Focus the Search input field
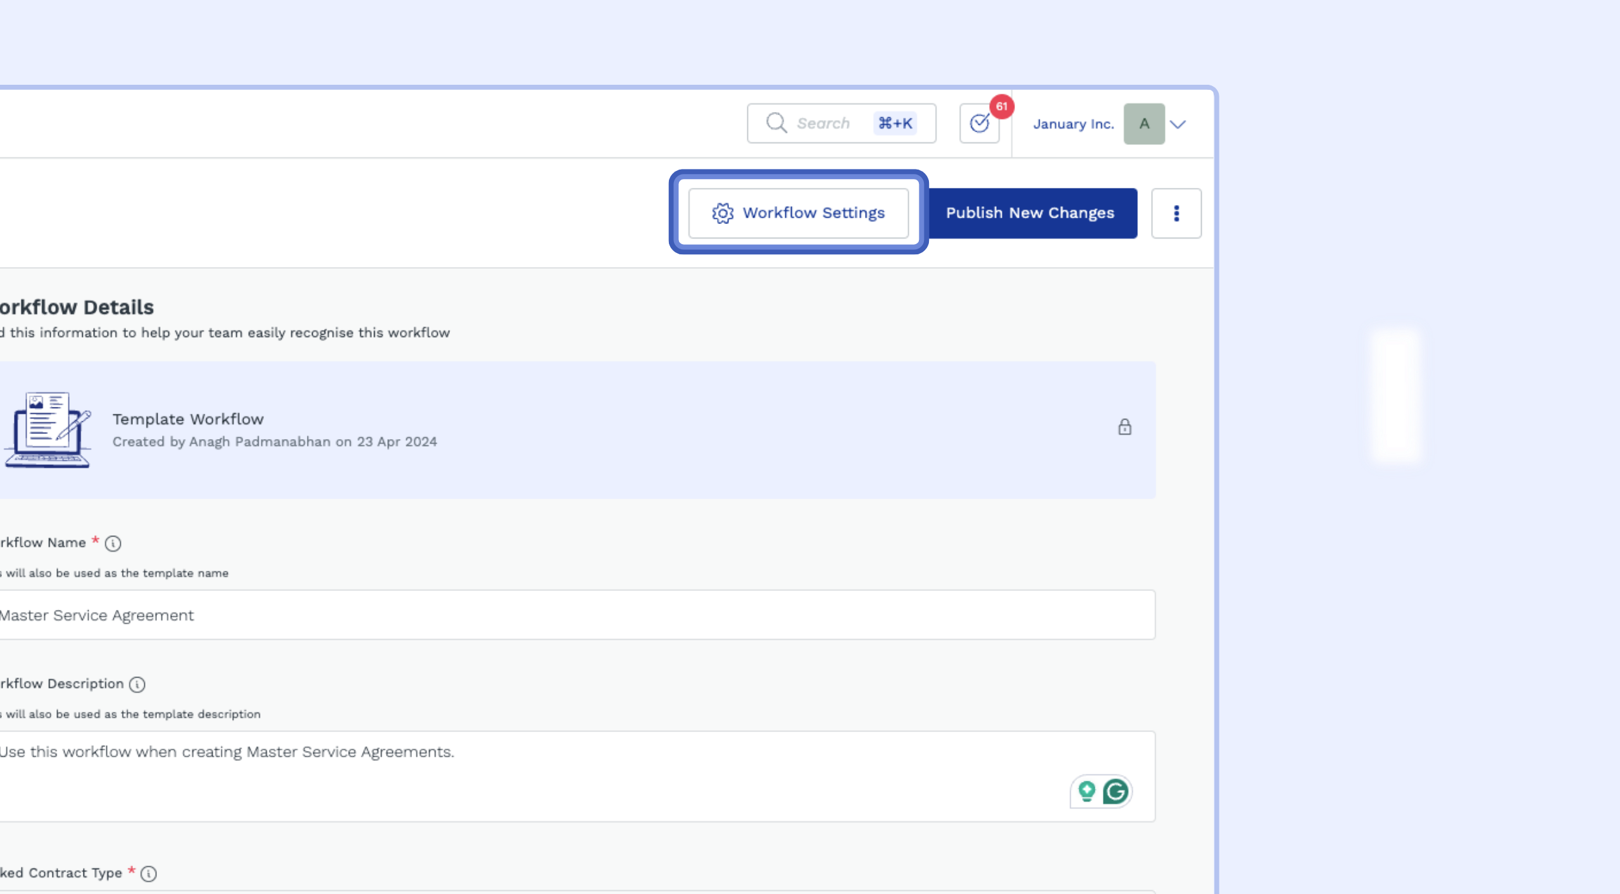The image size is (1620, 894). coord(829,123)
